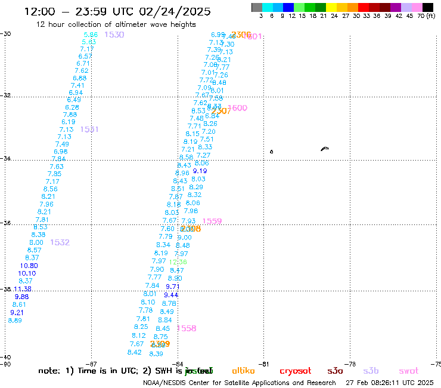Click the wave height value "8.12"
This screenshot has height=388, width=441.
139,335
